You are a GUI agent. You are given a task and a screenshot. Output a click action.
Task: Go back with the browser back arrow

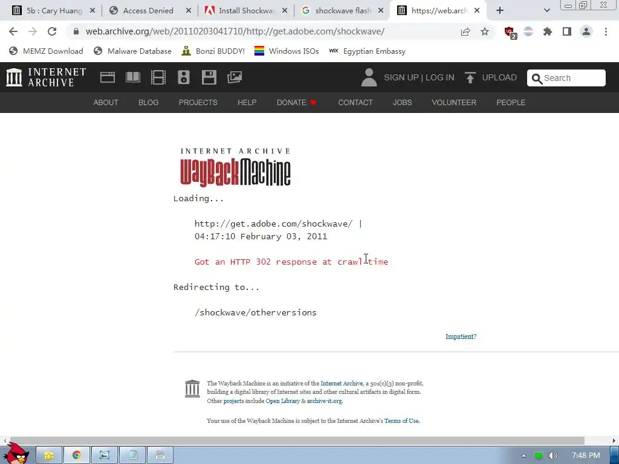pos(13,31)
